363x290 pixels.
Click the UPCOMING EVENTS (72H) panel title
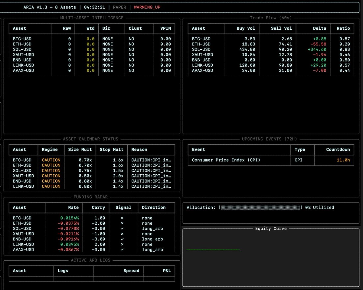click(x=270, y=139)
